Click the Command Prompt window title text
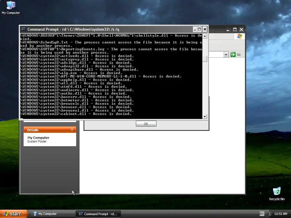Viewport: 291px width, 218px height. (73, 29)
